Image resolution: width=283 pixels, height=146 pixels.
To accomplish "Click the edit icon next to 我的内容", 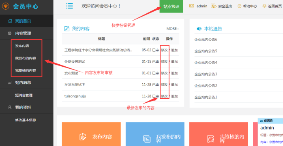I will 67,29.
